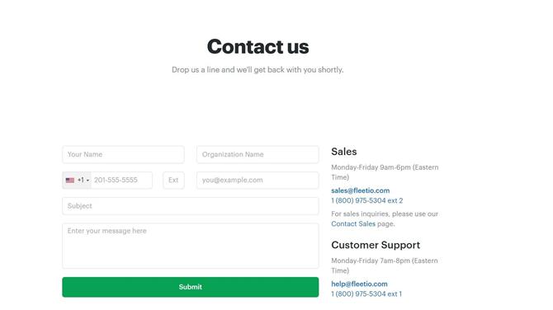Click the US flag icon in phone field
Image resolution: width=553 pixels, height=310 pixels.
[x=70, y=181]
